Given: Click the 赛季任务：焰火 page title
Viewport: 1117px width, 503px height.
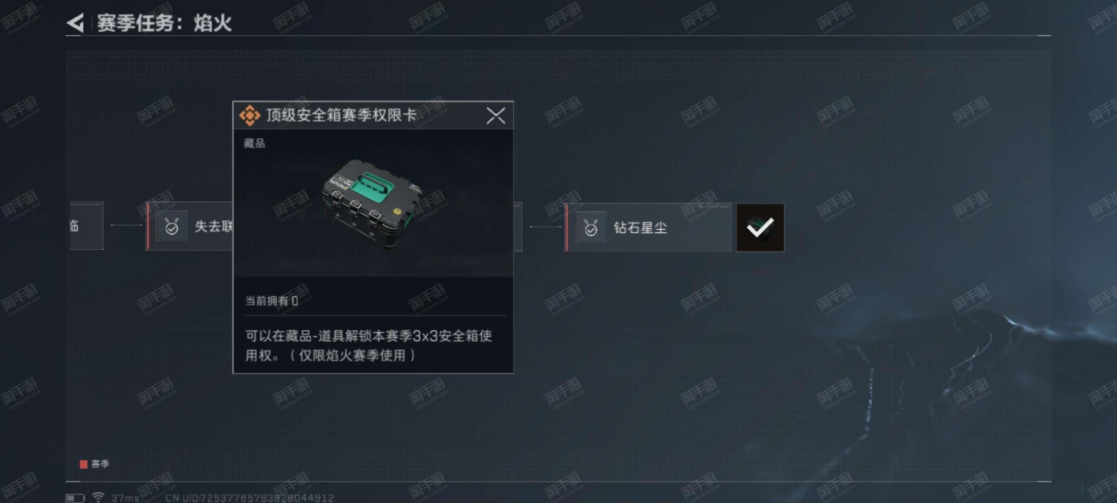Looking at the screenshot, I should click(164, 23).
